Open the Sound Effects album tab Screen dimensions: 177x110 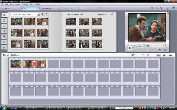pyautogui.click(x=4, y=42)
